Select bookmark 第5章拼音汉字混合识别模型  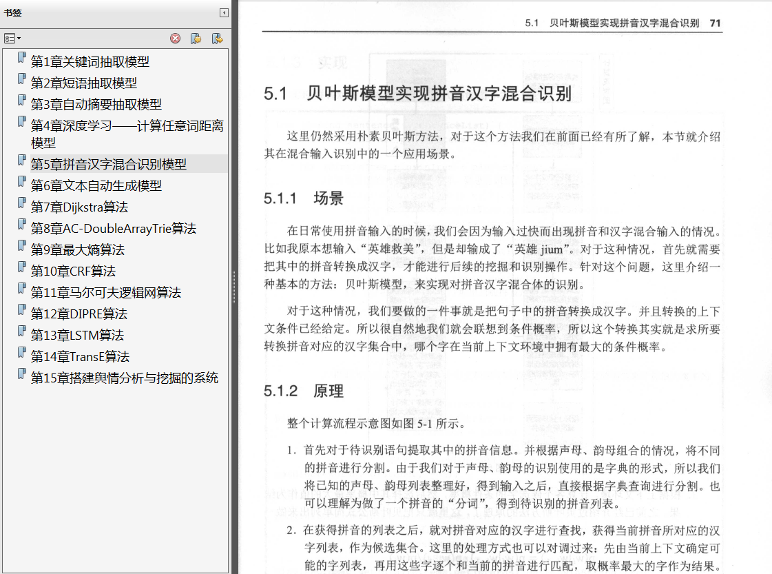(x=109, y=164)
